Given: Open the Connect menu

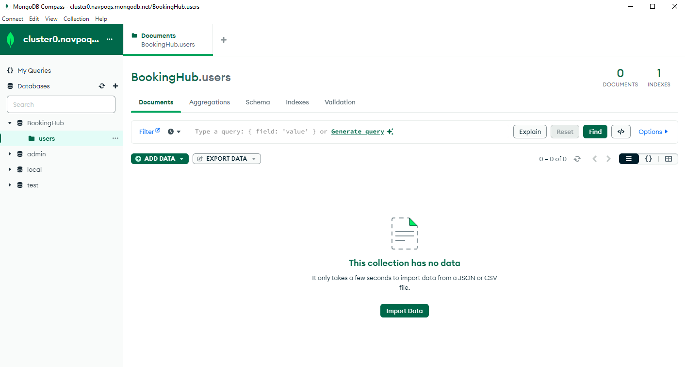Looking at the screenshot, I should (13, 19).
